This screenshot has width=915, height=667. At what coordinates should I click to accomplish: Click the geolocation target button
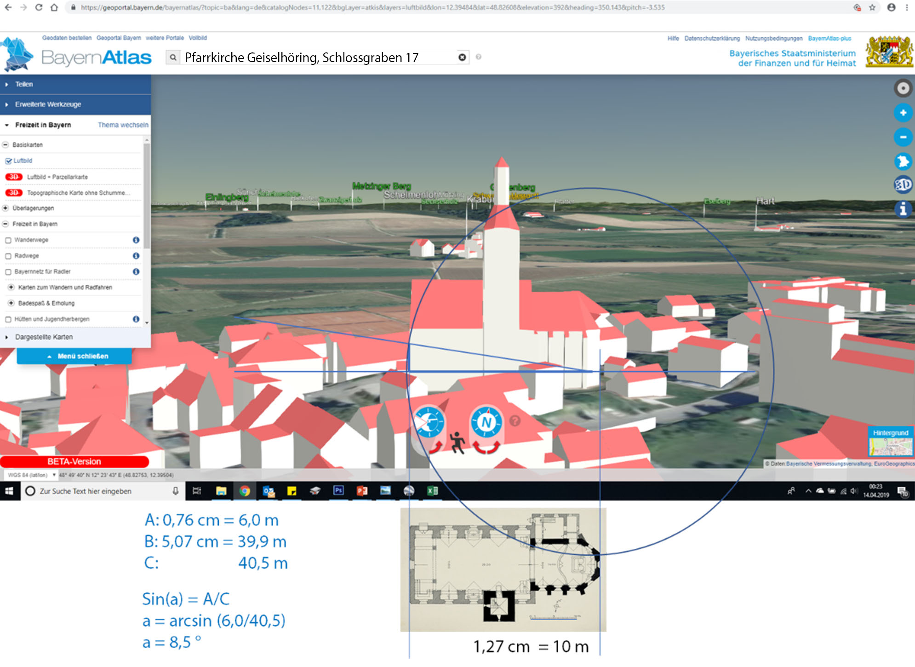903,88
